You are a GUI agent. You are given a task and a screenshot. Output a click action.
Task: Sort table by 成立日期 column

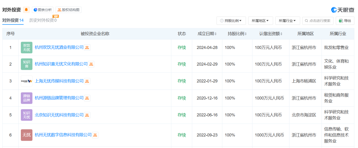(207, 34)
